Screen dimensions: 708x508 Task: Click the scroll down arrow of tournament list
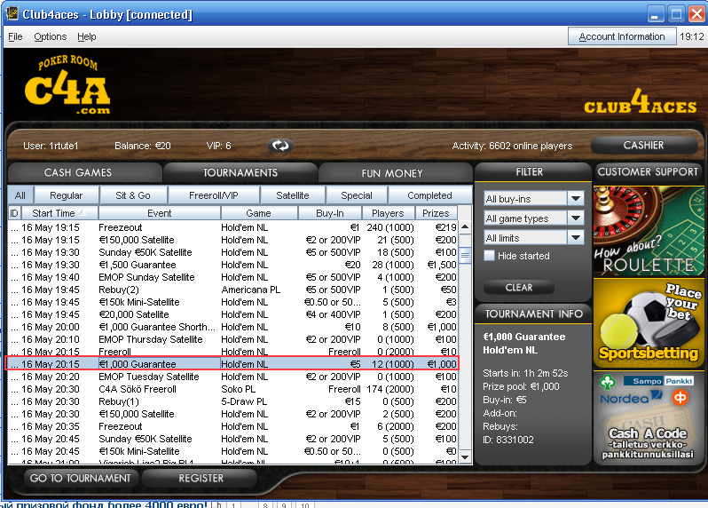click(x=465, y=457)
